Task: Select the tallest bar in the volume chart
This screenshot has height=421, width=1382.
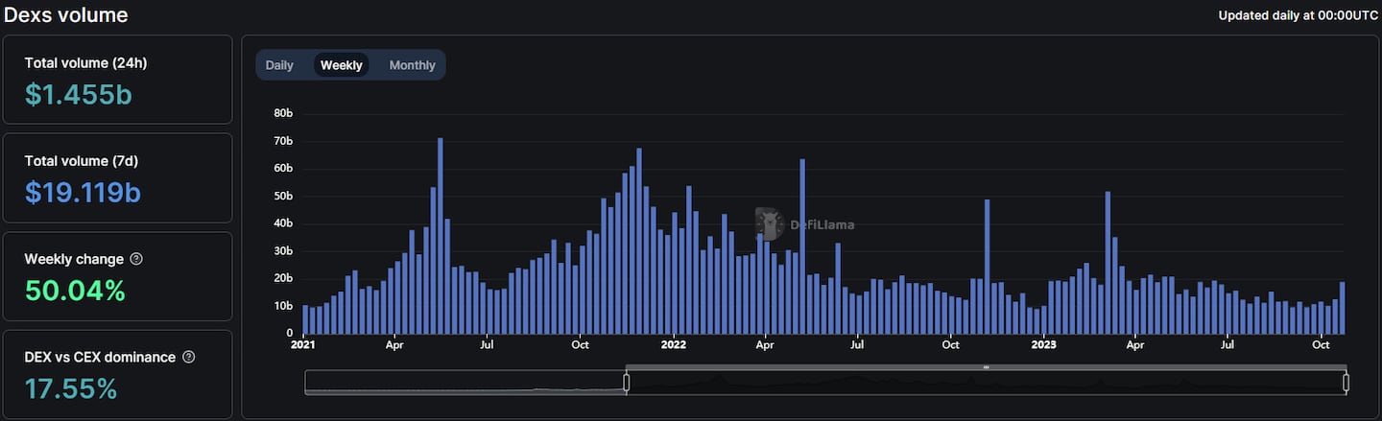Action: tap(440, 236)
